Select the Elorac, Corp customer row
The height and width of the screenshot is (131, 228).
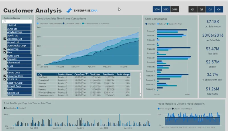(19, 73)
